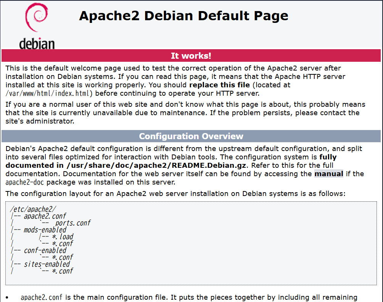Select ports.conf in the config tree
The image size is (383, 302).
73,223
